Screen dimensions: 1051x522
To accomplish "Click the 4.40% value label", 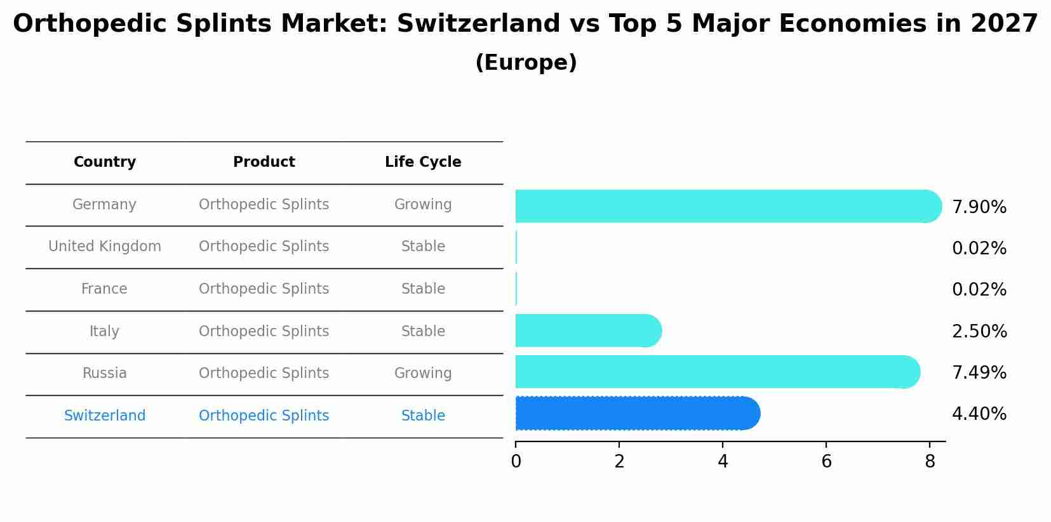I will (979, 414).
